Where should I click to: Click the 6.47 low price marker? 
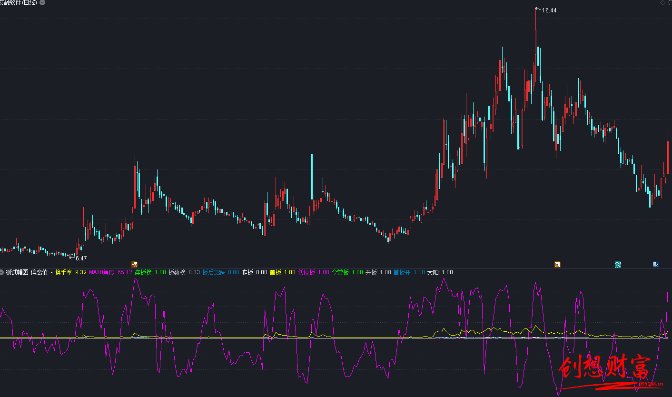81,258
